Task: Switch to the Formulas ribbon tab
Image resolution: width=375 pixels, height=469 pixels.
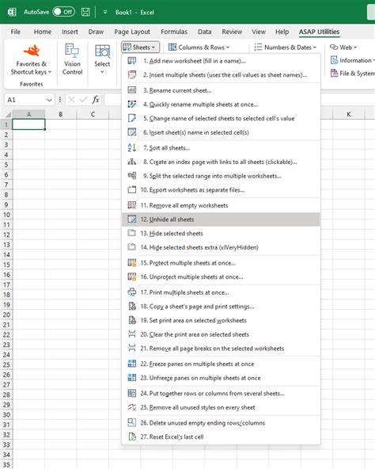Action: [x=174, y=32]
